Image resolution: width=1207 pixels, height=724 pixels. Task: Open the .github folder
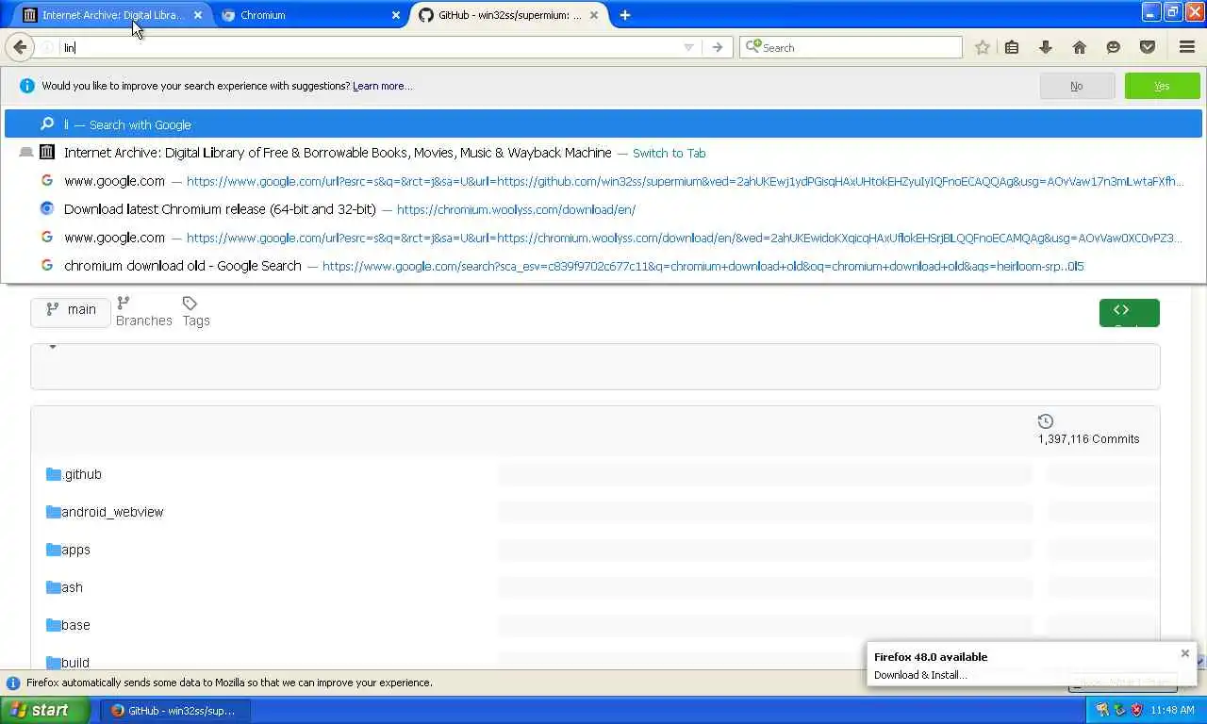[81, 474]
